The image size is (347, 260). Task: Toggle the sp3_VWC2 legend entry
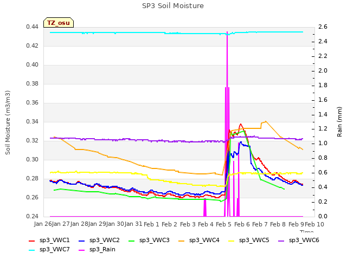click(x=99, y=240)
